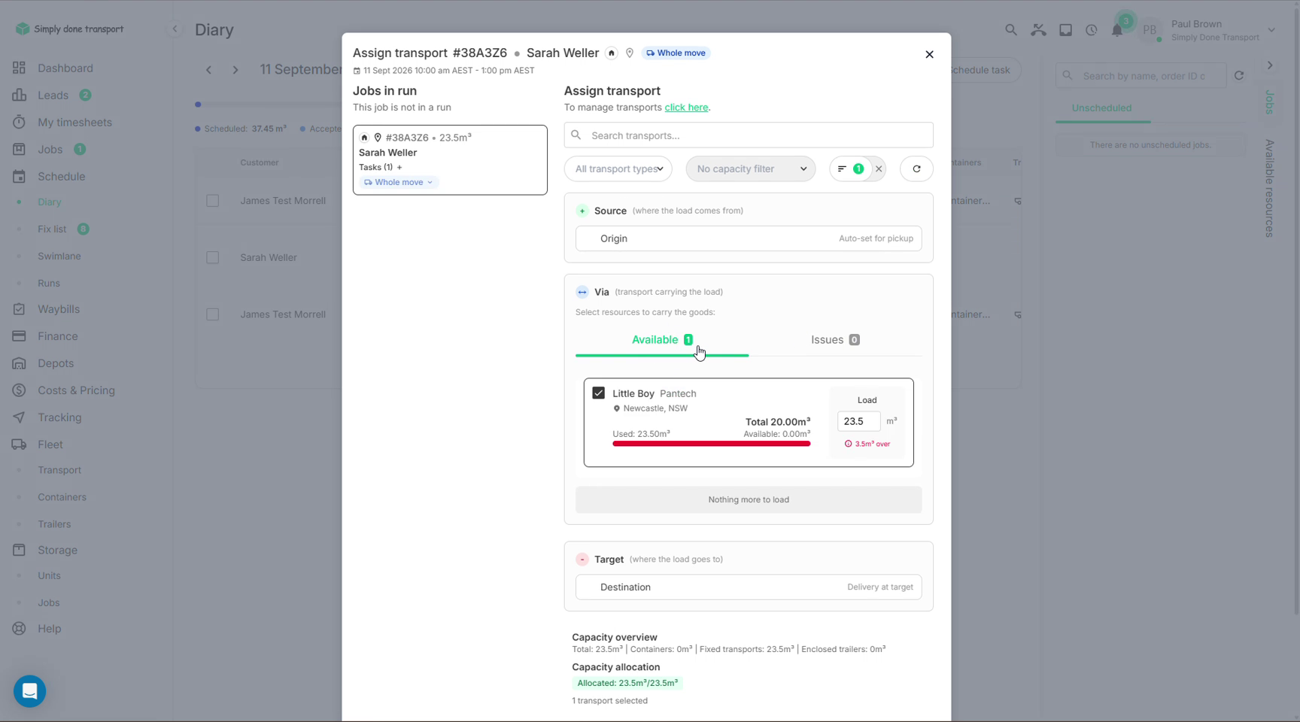
Task: Select the Sarah Weller row checkbox
Action: click(x=213, y=257)
